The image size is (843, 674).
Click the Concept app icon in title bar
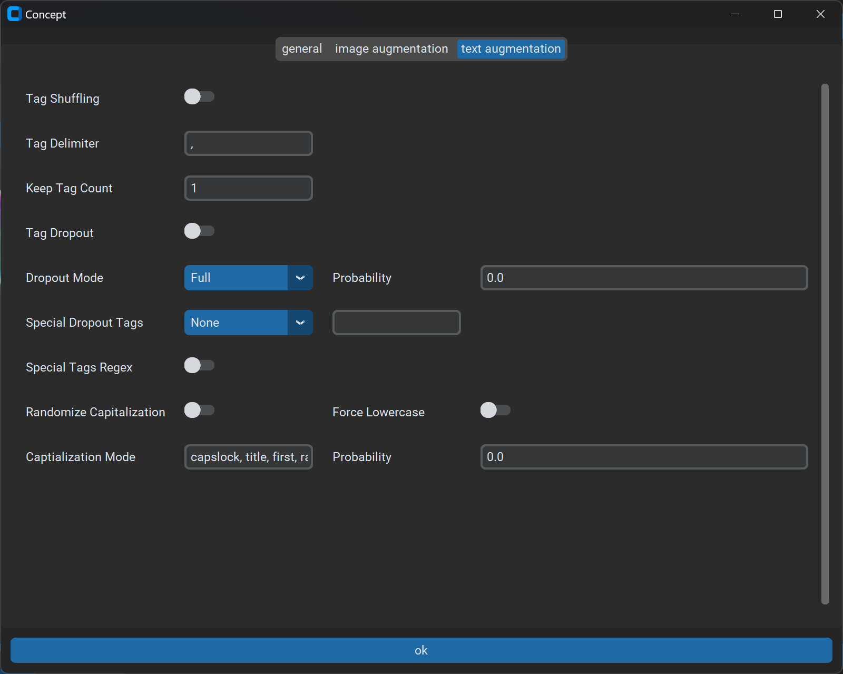click(x=14, y=14)
